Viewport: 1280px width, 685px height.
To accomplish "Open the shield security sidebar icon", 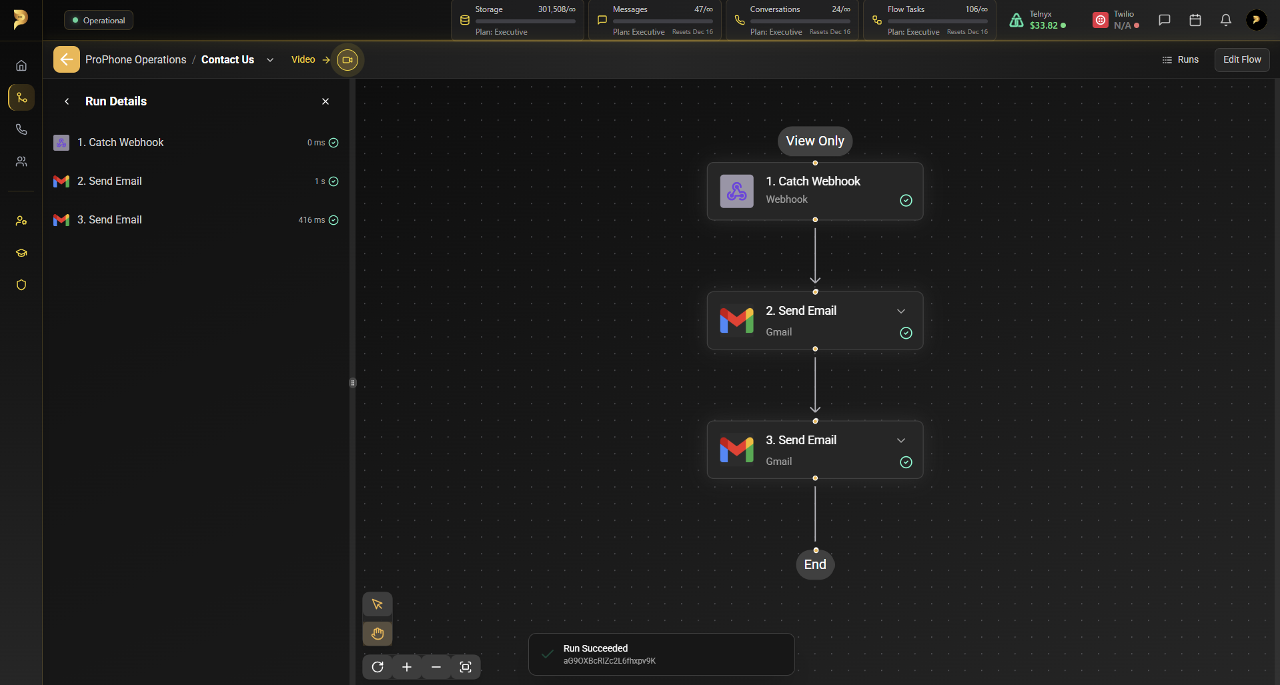I will (x=21, y=285).
